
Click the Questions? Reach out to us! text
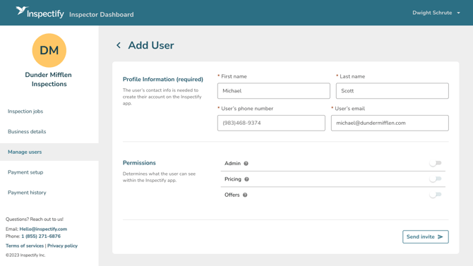pos(35,219)
